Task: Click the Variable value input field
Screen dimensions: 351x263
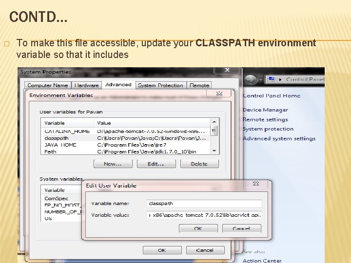Action: click(204, 215)
